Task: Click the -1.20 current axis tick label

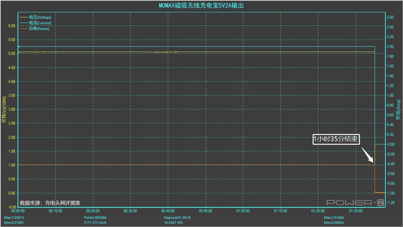Action: tap(391, 203)
